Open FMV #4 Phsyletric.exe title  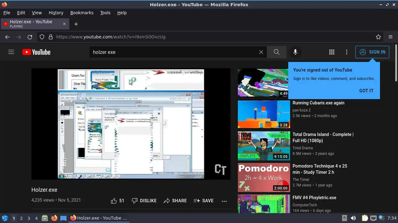pyautogui.click(x=314, y=198)
